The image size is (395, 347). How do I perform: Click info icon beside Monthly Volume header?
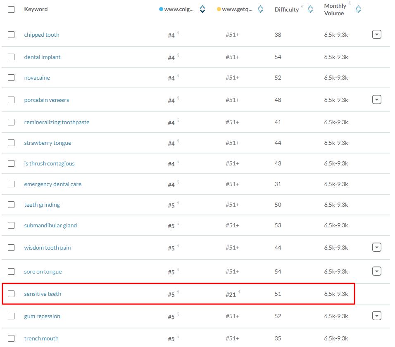tap(350, 3)
